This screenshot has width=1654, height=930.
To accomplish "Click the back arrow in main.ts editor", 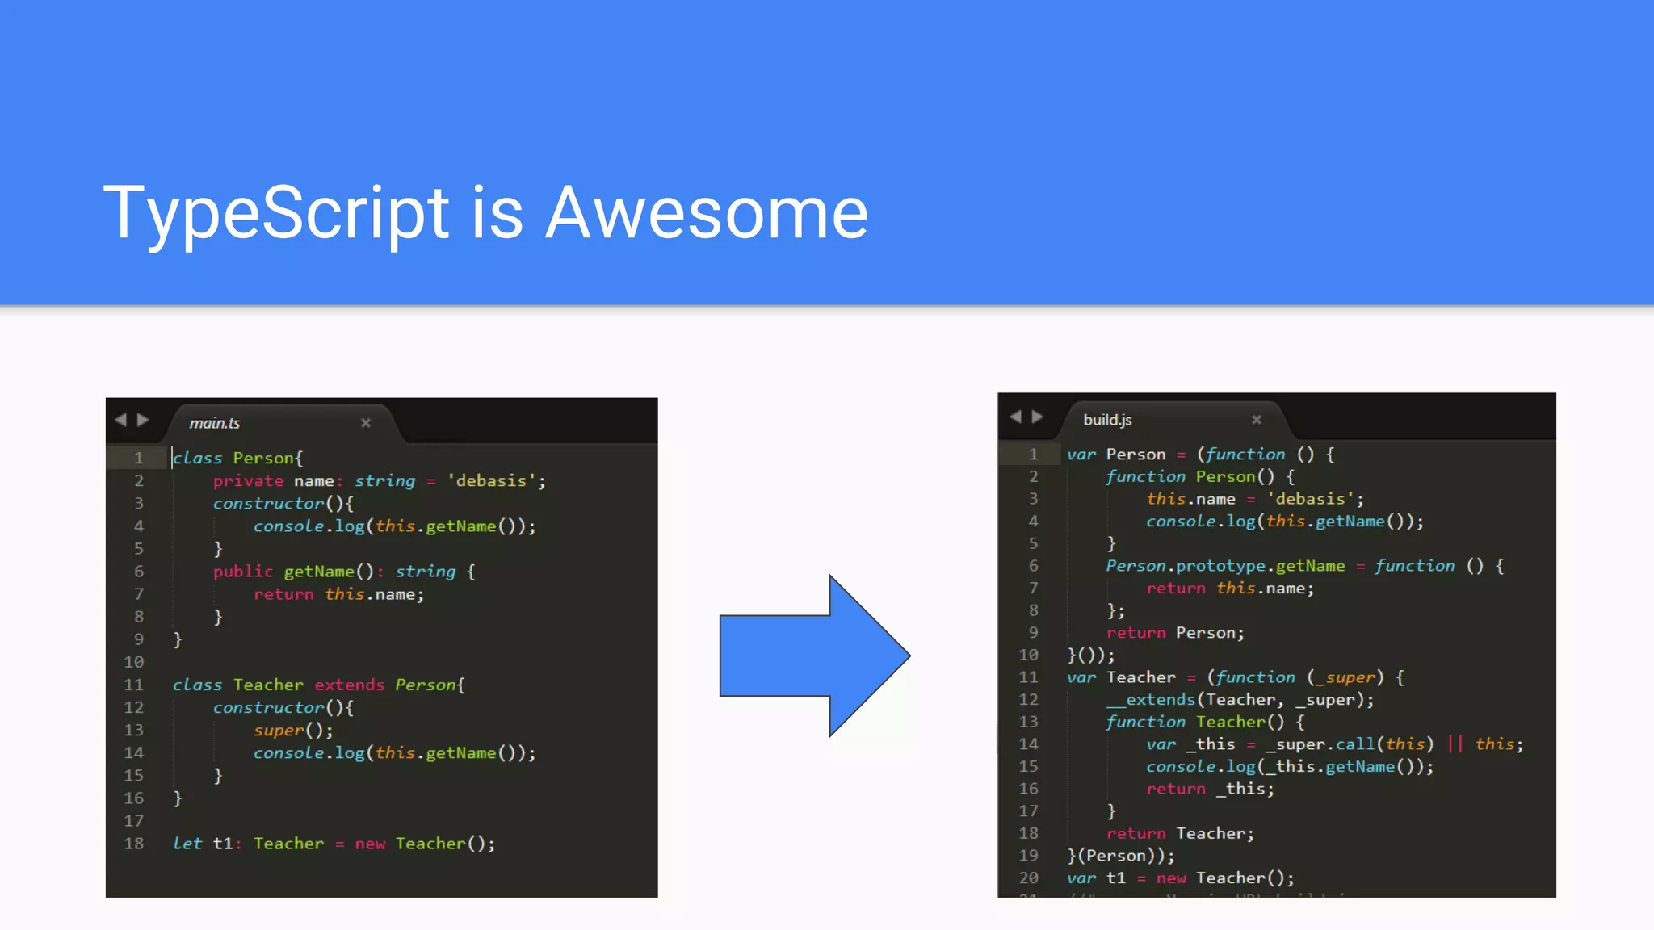I will 121,420.
